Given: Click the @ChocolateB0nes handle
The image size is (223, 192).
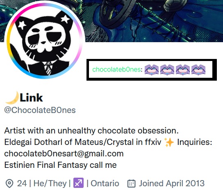Looking at the screenshot, I should tap(40, 110).
